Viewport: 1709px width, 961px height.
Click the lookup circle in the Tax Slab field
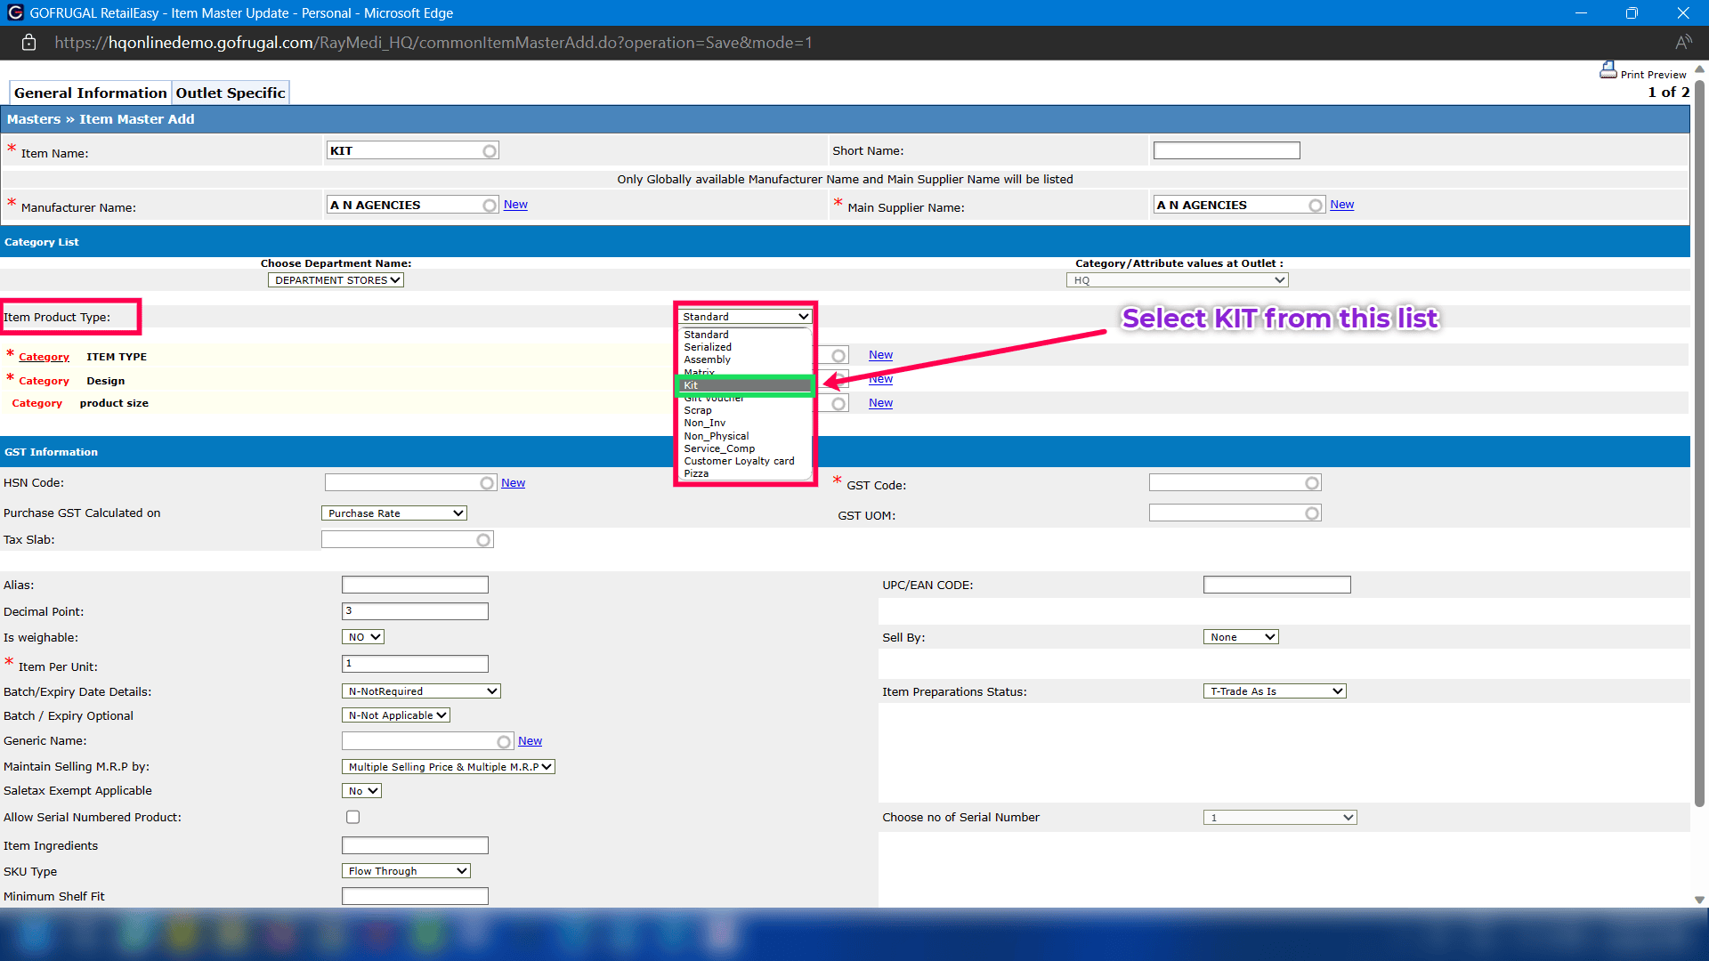tap(483, 540)
